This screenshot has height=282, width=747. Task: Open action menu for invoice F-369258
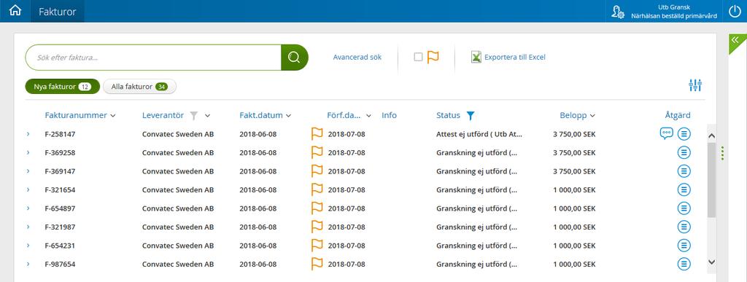point(684,152)
